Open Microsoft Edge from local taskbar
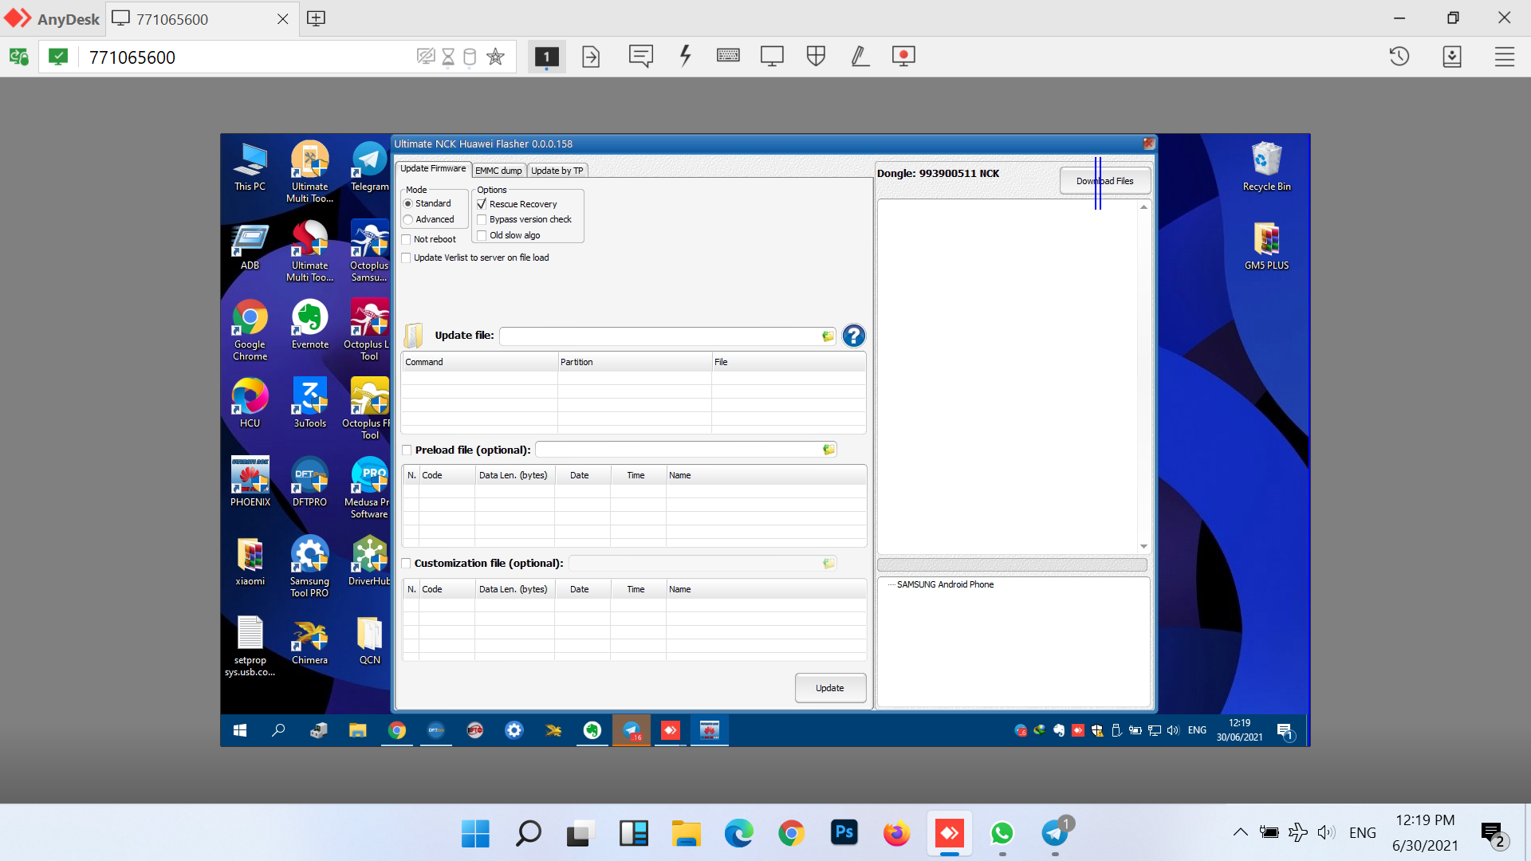 tap(738, 833)
